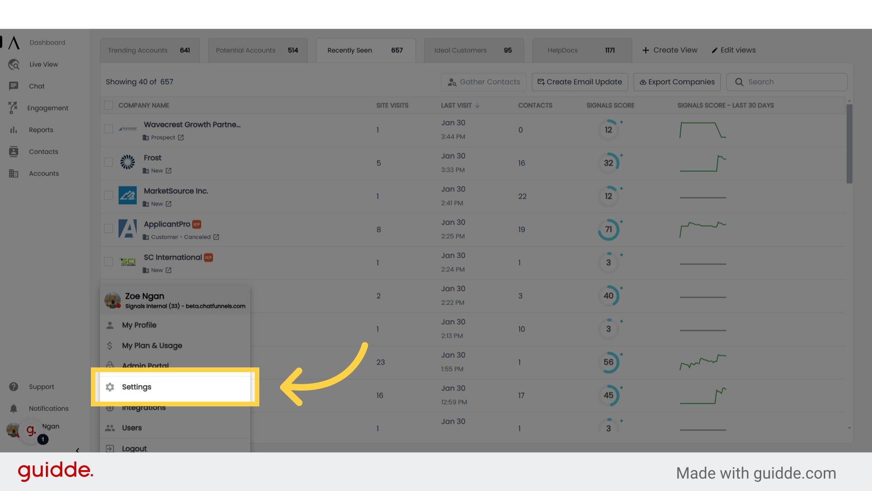The height and width of the screenshot is (491, 872).
Task: Toggle the select-all checkbox in header
Action: 109,105
